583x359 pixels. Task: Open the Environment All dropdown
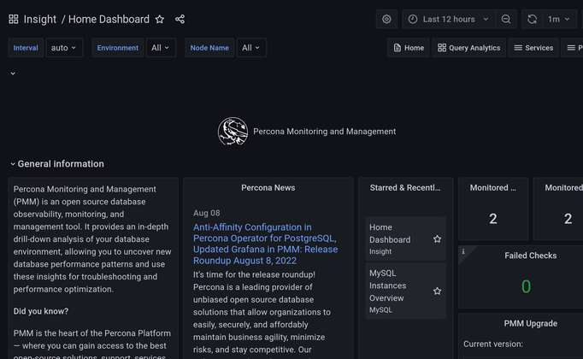(x=160, y=48)
